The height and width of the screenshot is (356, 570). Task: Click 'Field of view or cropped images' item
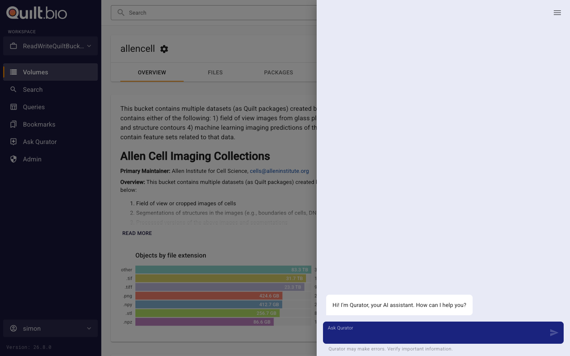pyautogui.click(x=186, y=203)
